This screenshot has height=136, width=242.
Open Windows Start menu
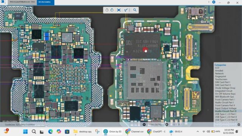coord(25,131)
